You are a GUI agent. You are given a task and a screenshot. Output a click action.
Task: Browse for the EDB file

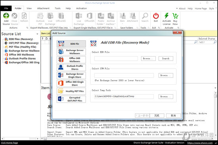click(148, 59)
